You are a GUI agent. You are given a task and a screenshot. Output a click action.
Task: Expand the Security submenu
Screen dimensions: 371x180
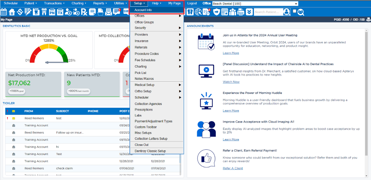coord(157,28)
